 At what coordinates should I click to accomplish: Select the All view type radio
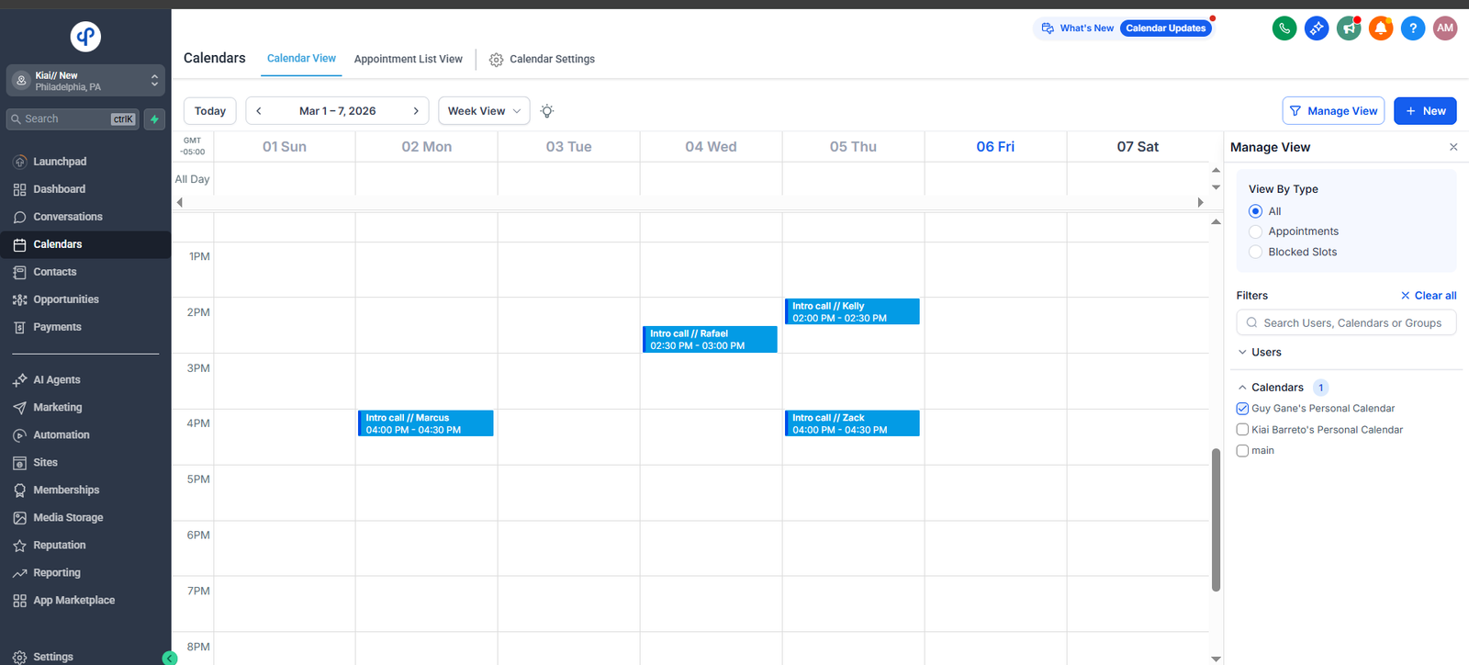1255,211
